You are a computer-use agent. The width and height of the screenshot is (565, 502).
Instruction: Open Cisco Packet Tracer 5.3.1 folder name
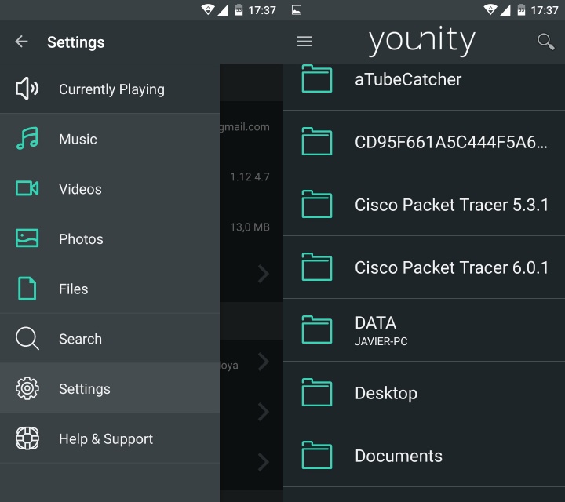[x=451, y=205]
